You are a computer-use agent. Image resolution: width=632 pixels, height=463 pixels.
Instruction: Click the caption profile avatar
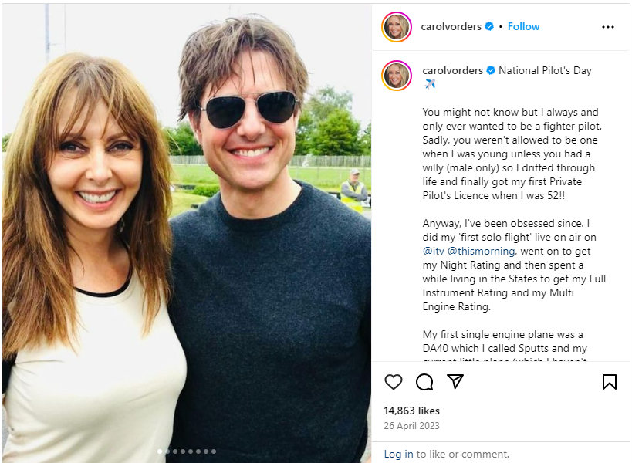point(397,75)
